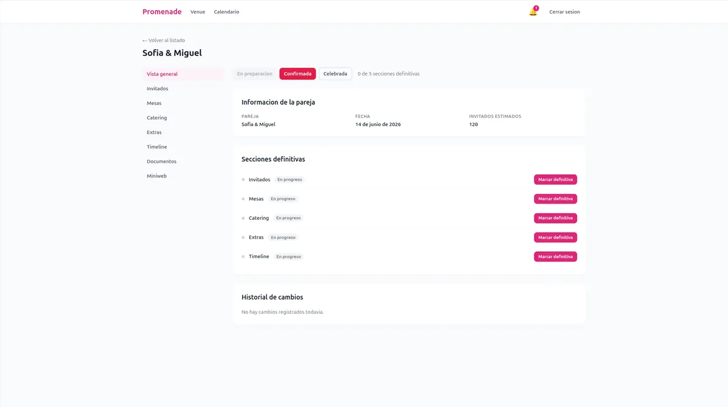Open Invitados section in sidebar

157,88
